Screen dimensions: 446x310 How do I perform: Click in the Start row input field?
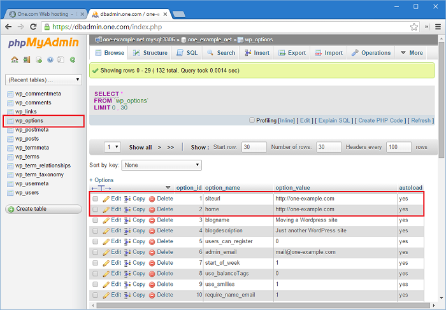pos(254,147)
